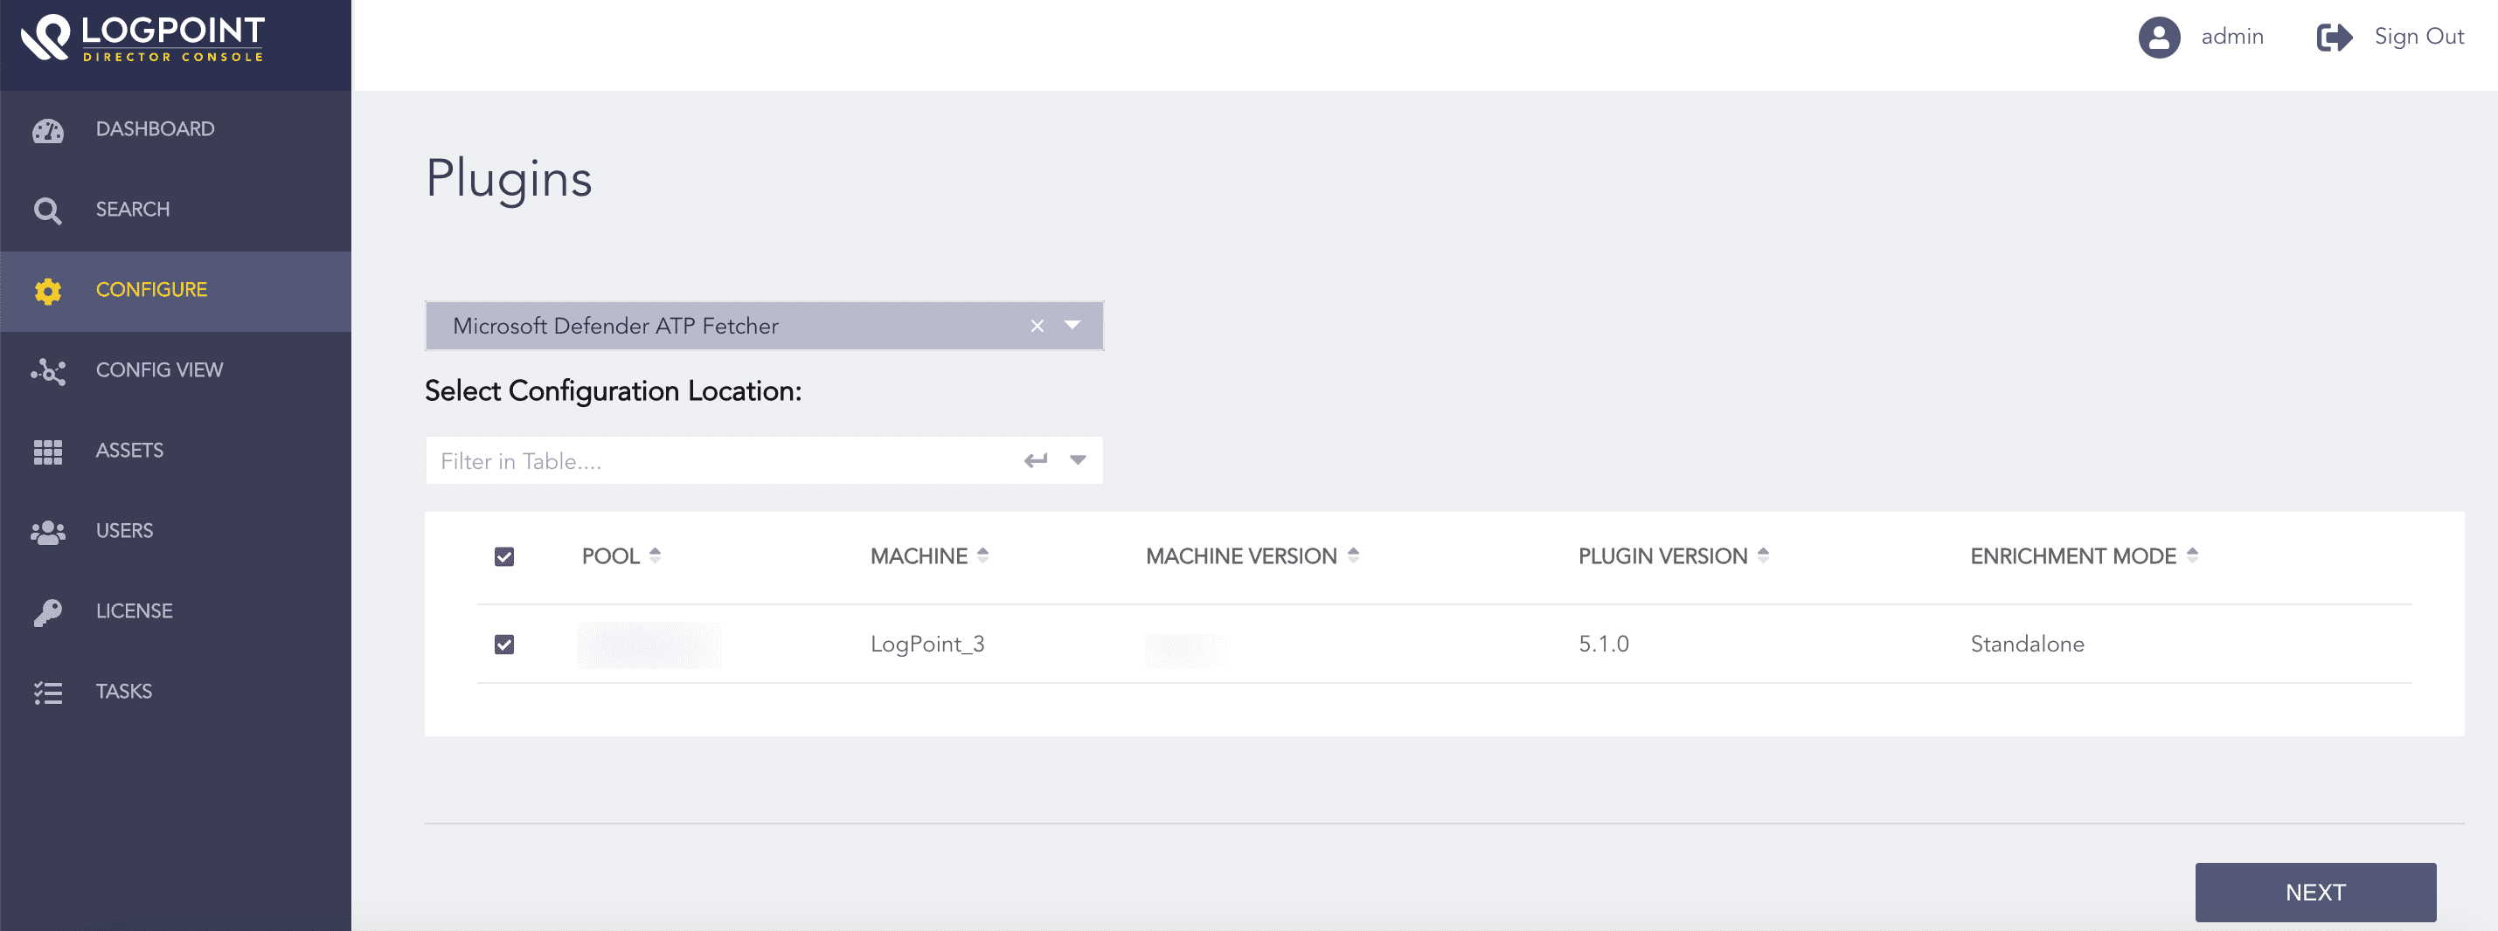2498x931 pixels.
Task: Open the Configure menu item
Action: tap(151, 290)
